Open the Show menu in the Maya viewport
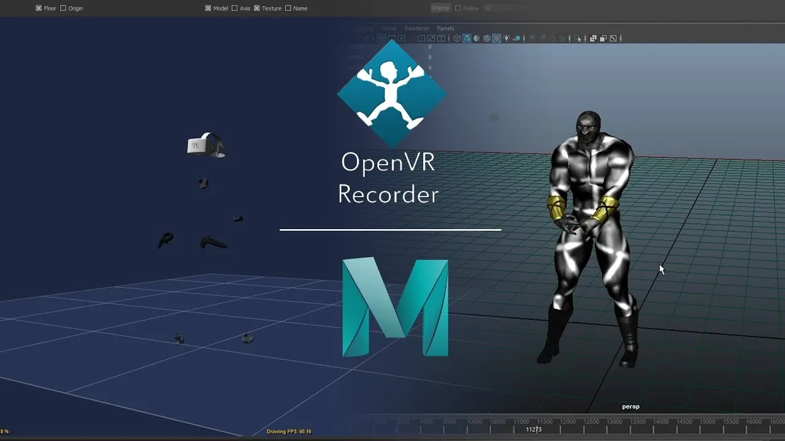This screenshot has width=785, height=441. (389, 28)
